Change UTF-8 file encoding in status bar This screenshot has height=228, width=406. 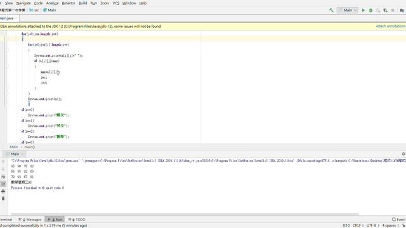point(372,225)
